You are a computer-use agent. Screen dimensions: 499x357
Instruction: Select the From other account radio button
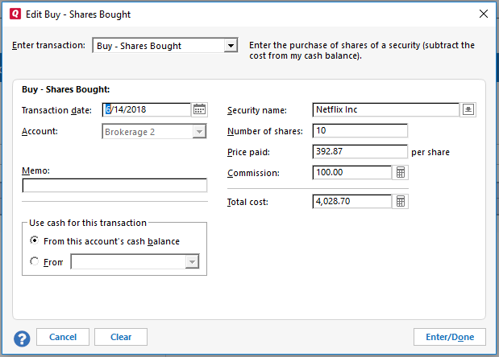point(34,261)
